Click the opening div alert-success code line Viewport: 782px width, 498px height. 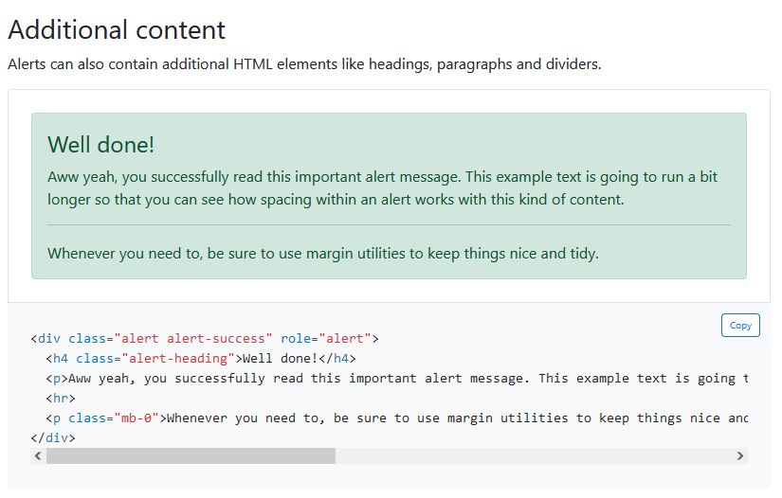[x=205, y=339]
